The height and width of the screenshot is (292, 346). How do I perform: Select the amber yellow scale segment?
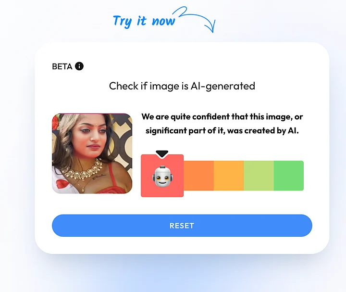[x=229, y=176]
